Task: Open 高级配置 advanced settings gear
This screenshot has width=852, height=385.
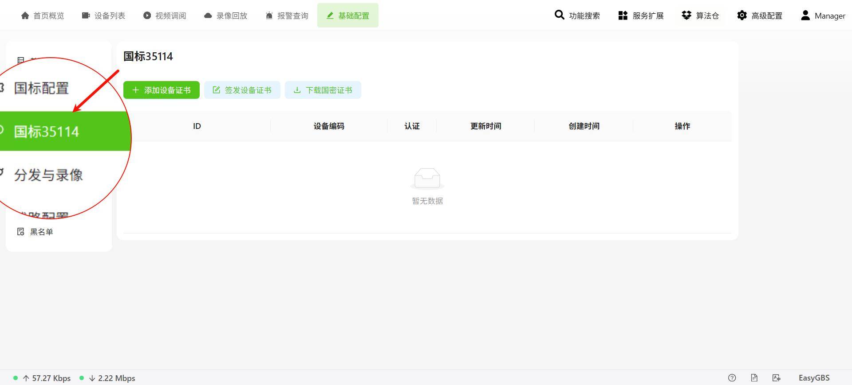Action: coord(760,16)
